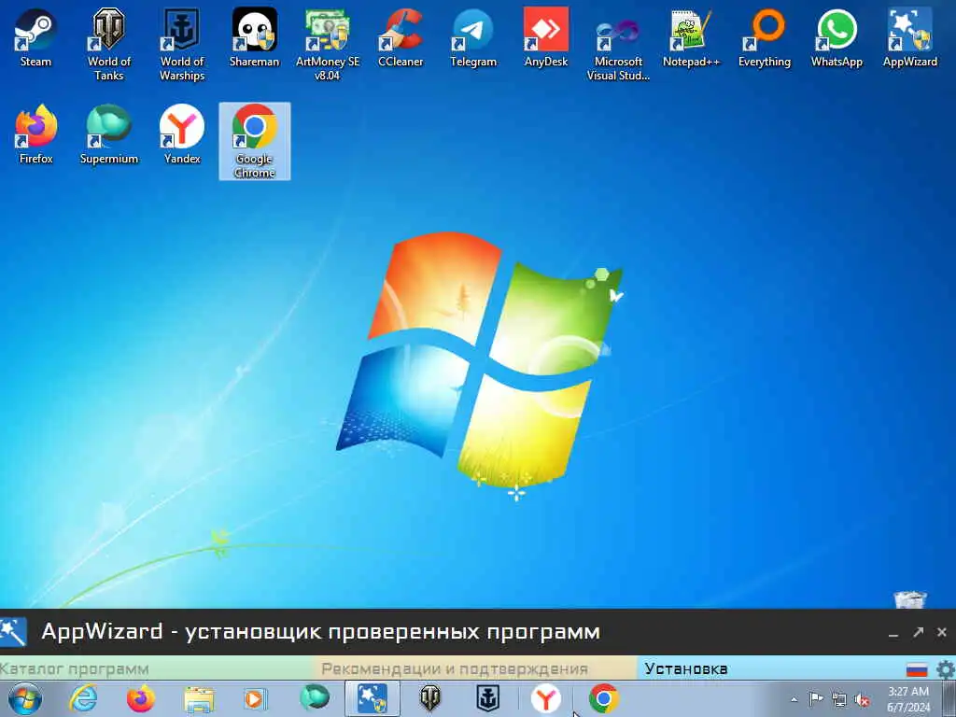Select ArtMoney SE v8.04 shortcut

click(328, 44)
